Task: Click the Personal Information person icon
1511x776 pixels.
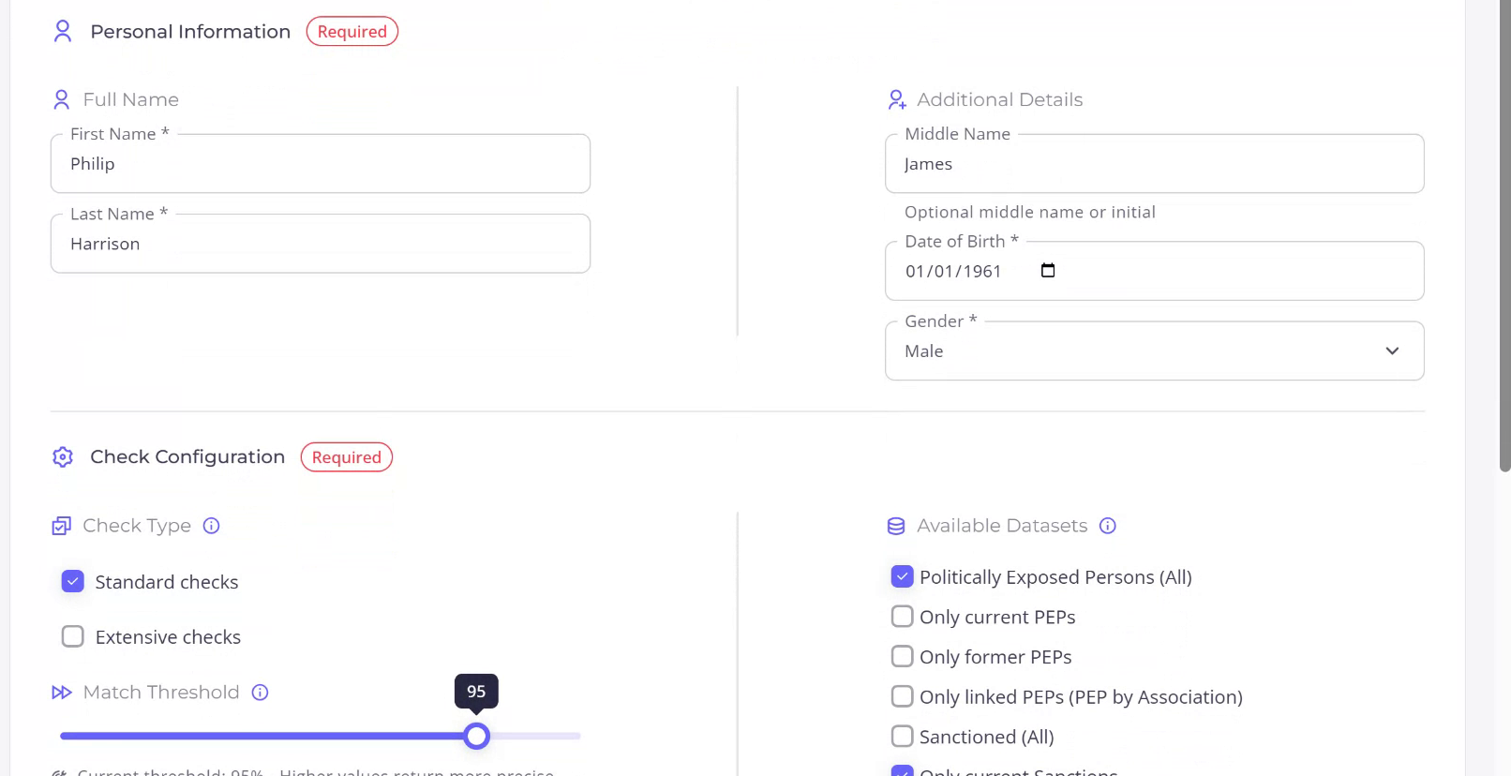Action: [63, 32]
